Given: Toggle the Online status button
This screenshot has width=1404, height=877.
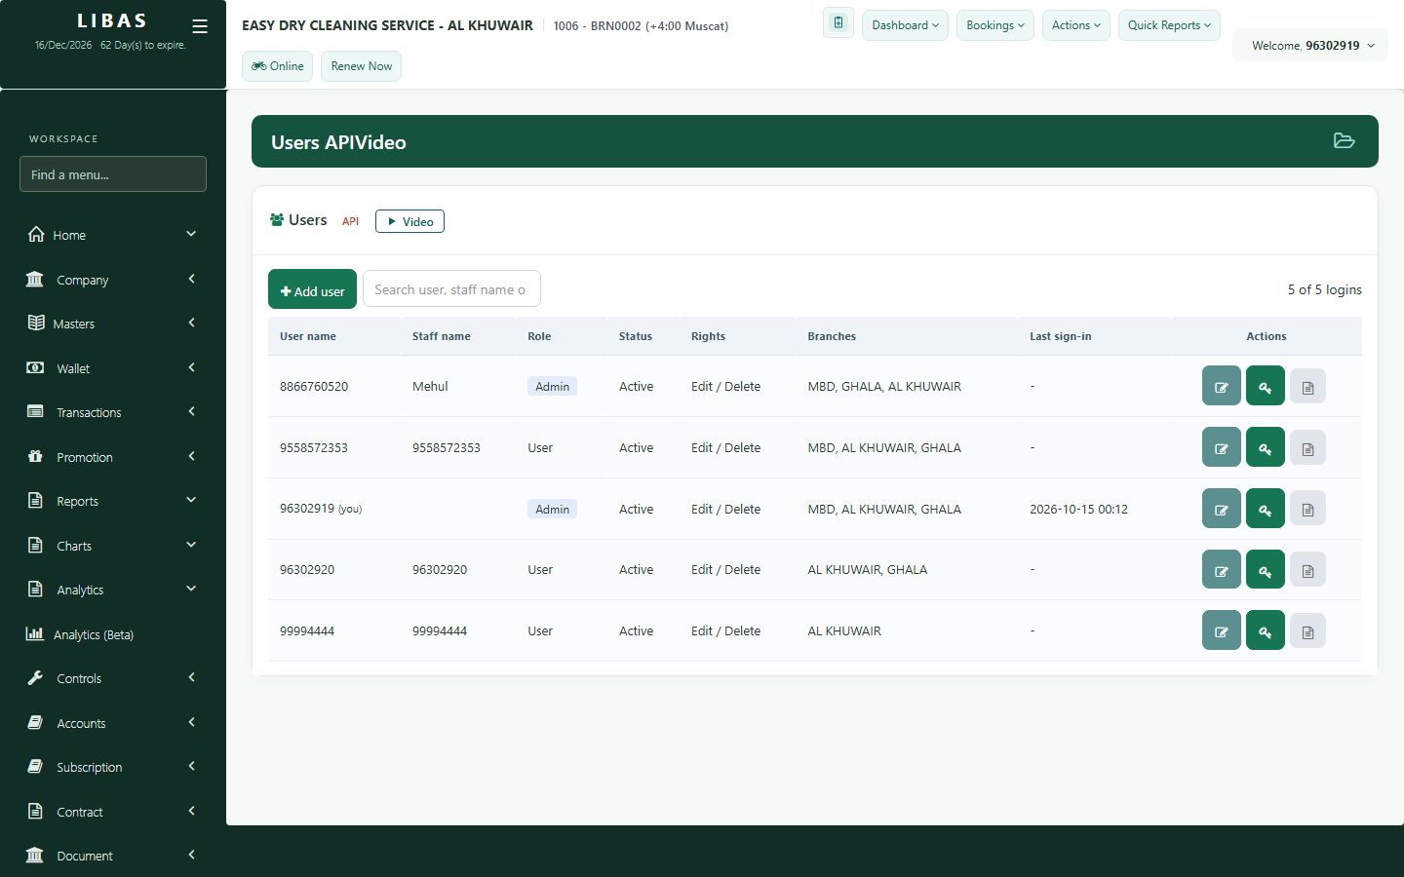Looking at the screenshot, I should pyautogui.click(x=278, y=66).
